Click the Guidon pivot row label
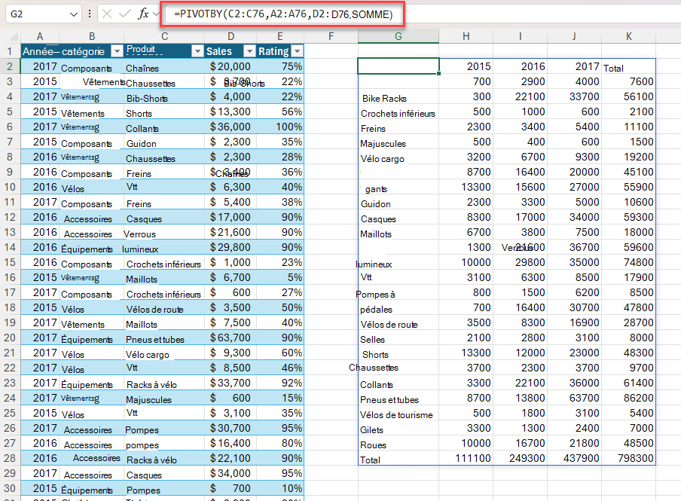The image size is (681, 501). tap(399, 203)
